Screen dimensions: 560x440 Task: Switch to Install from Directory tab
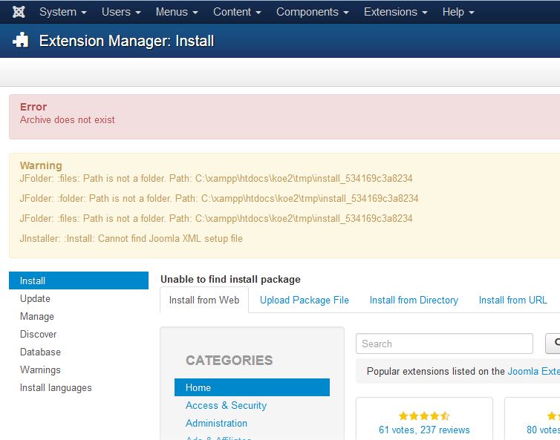(x=414, y=300)
